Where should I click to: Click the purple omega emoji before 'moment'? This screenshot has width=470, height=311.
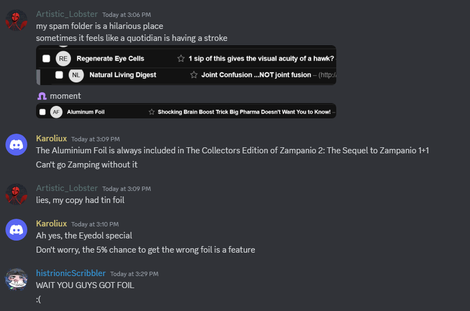coord(42,96)
